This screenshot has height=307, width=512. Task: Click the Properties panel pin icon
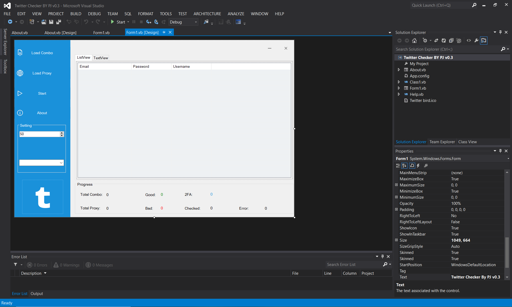tap(500, 150)
